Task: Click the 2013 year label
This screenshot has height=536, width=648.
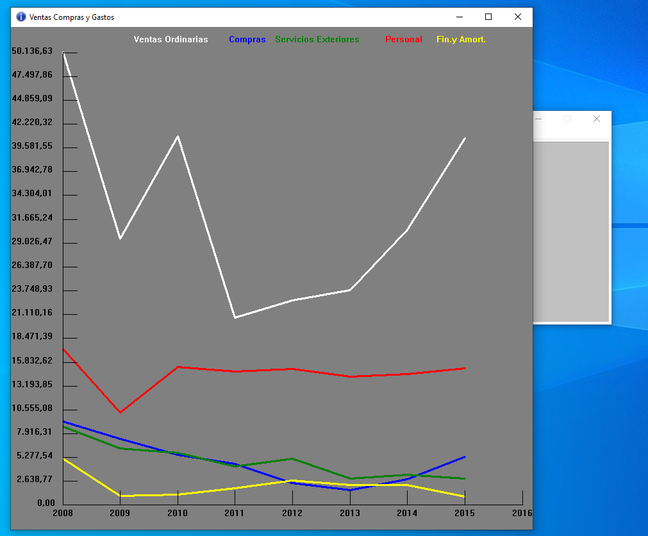Action: [350, 514]
